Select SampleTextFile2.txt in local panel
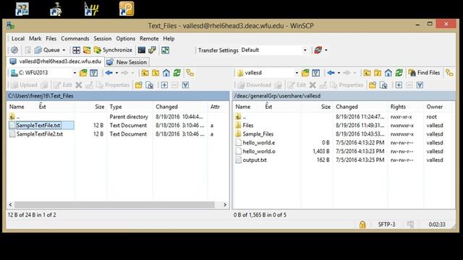This screenshot has height=260, width=463. click(40, 134)
